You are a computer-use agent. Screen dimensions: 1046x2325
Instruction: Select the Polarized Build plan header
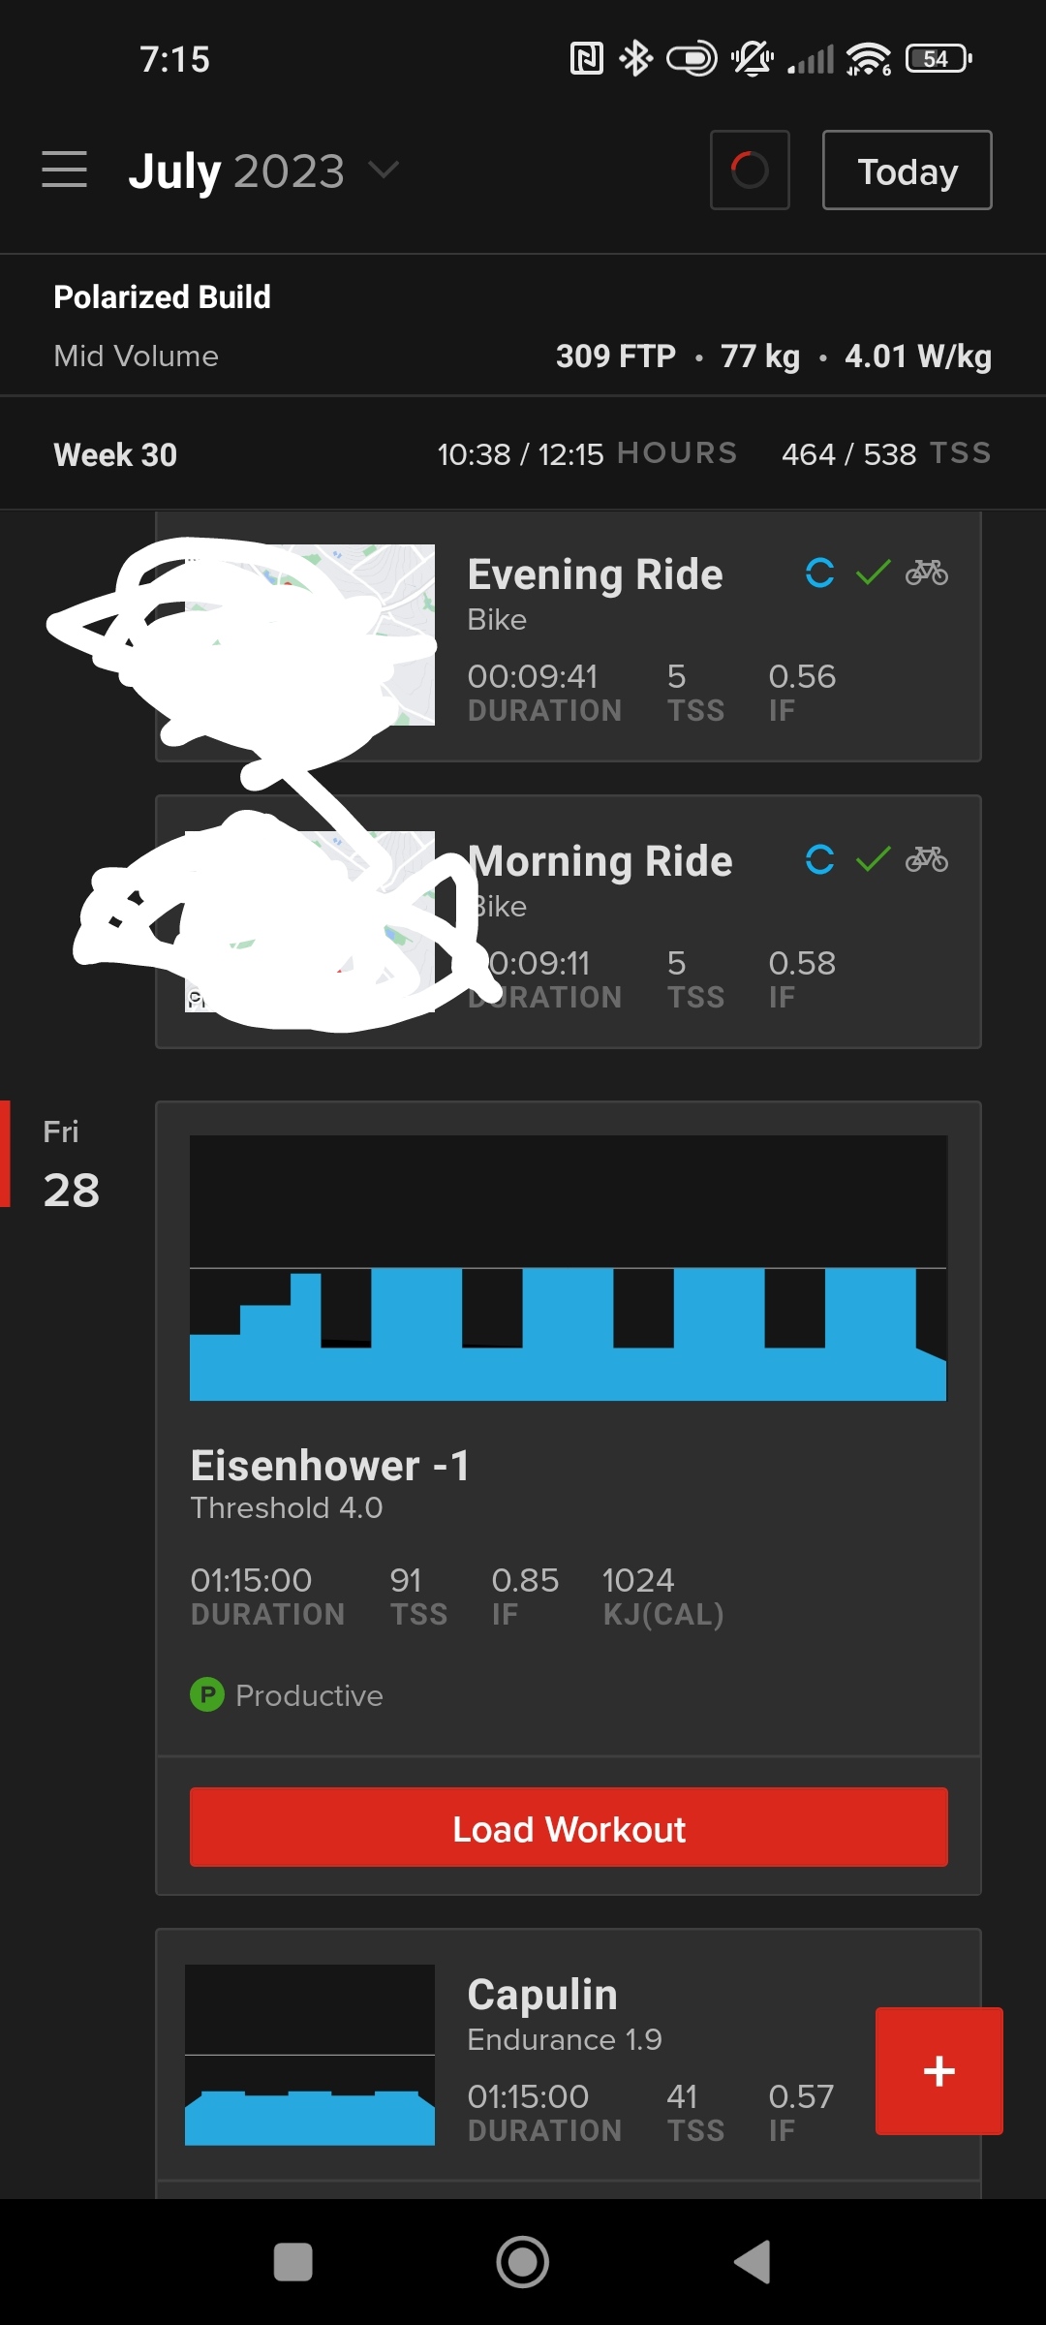pos(523,325)
